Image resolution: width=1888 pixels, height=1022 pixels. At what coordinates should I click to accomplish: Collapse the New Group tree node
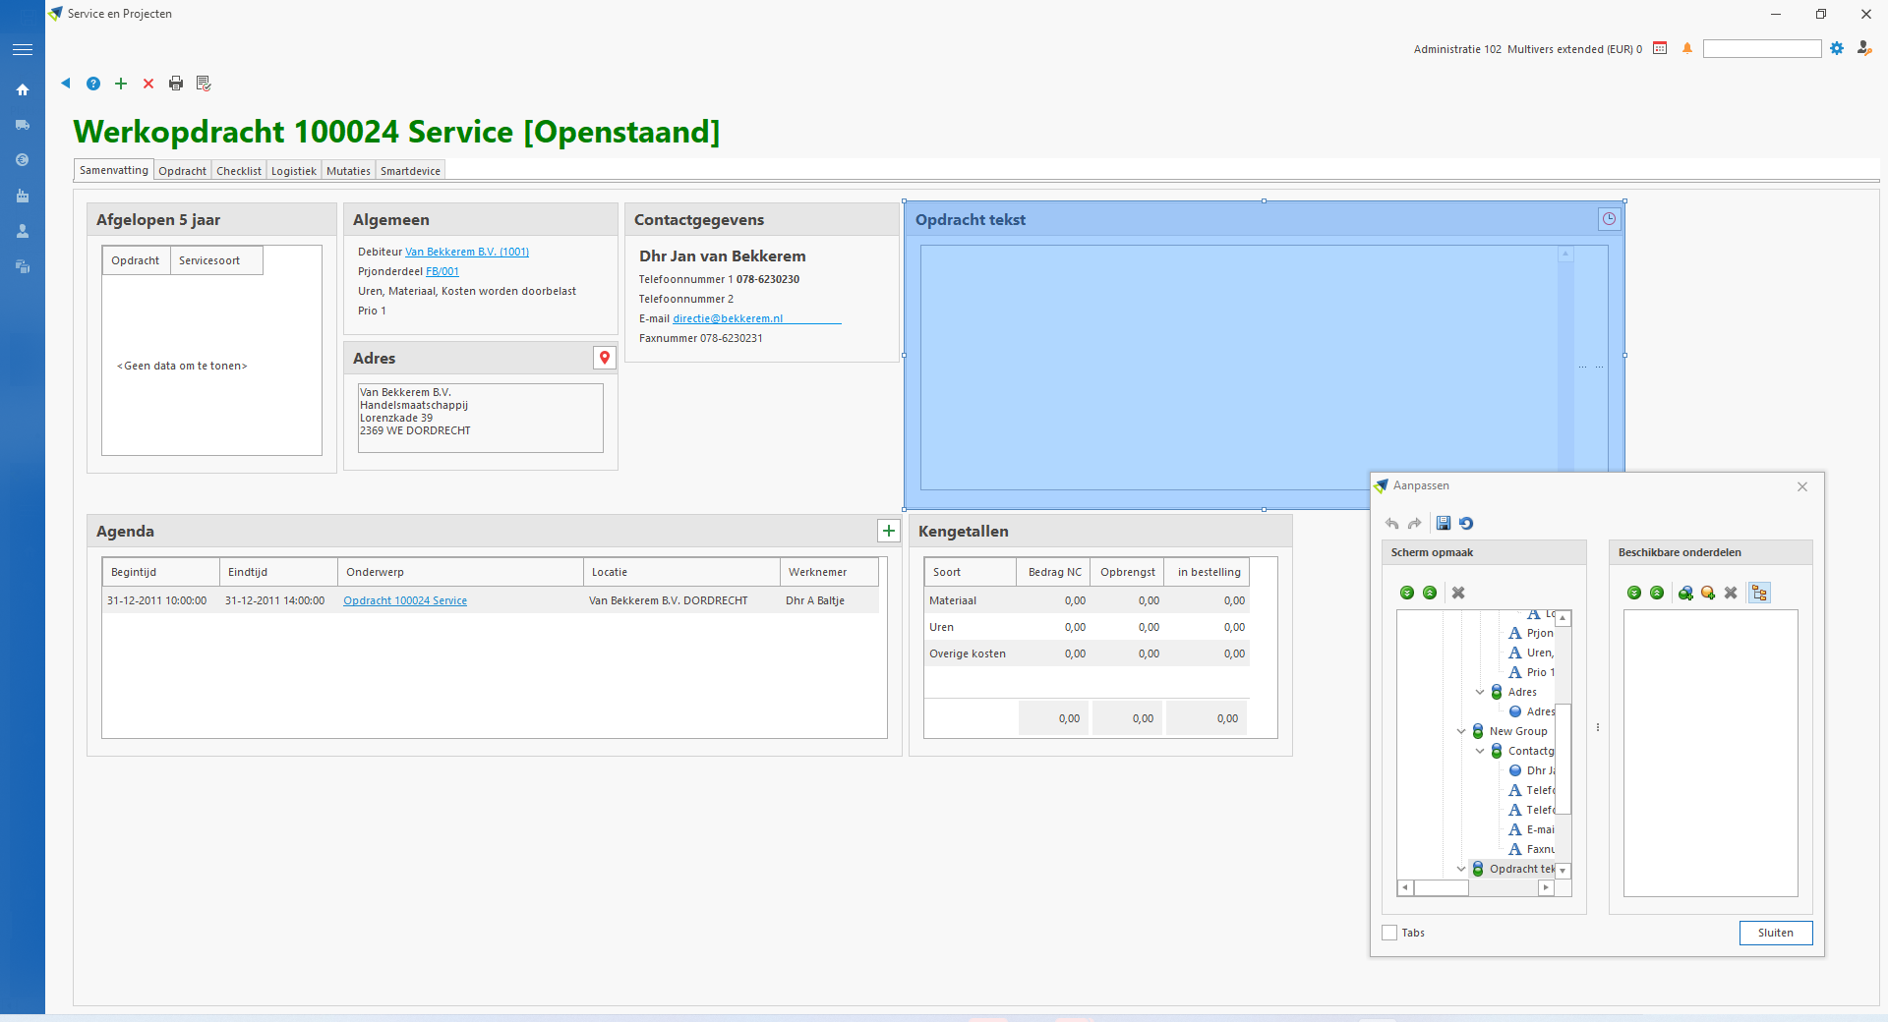tap(1461, 731)
